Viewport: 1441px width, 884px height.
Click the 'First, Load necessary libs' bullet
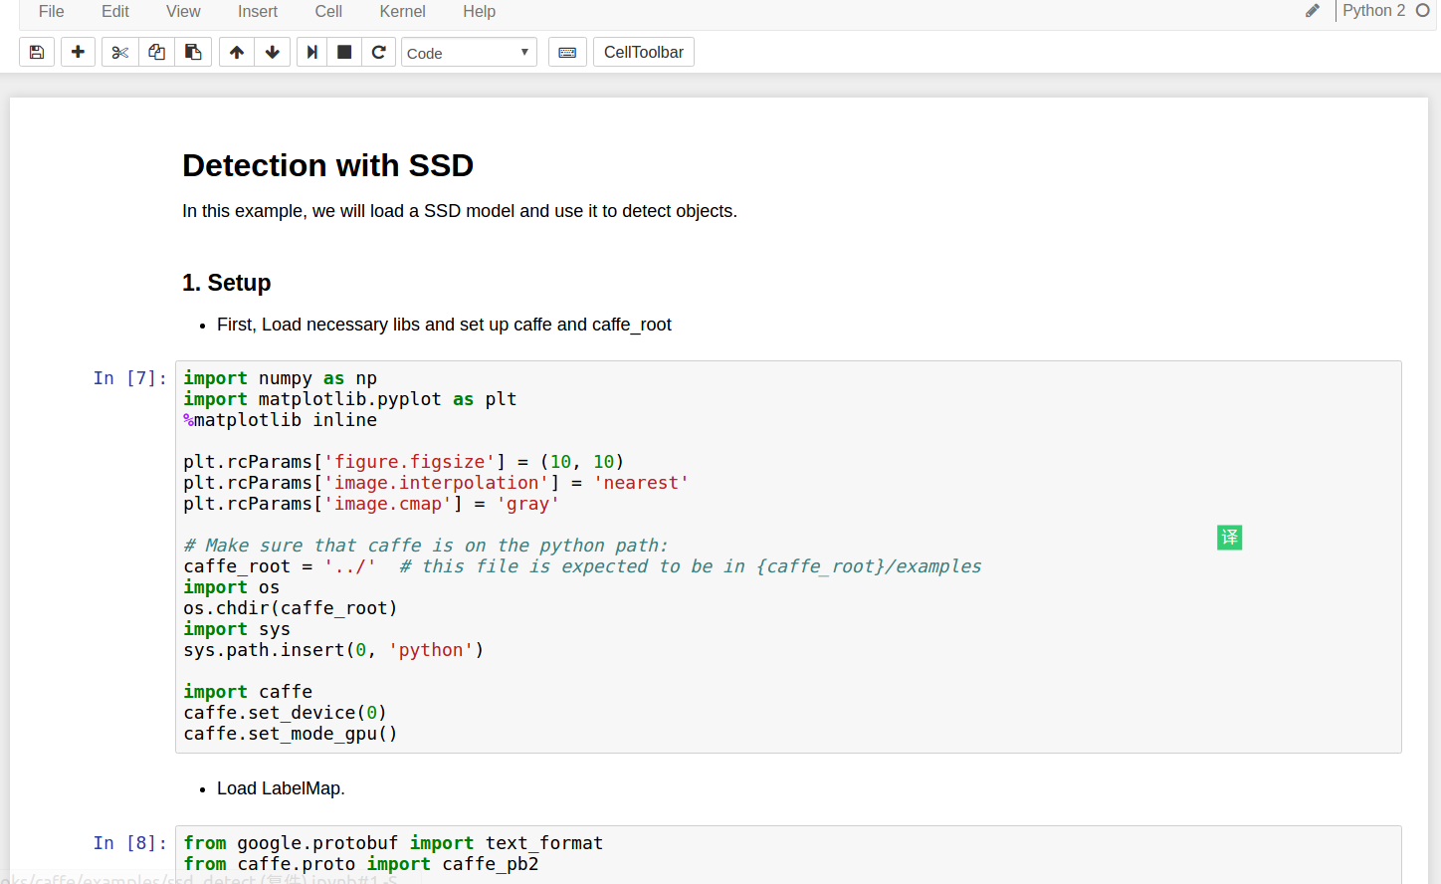(x=444, y=325)
